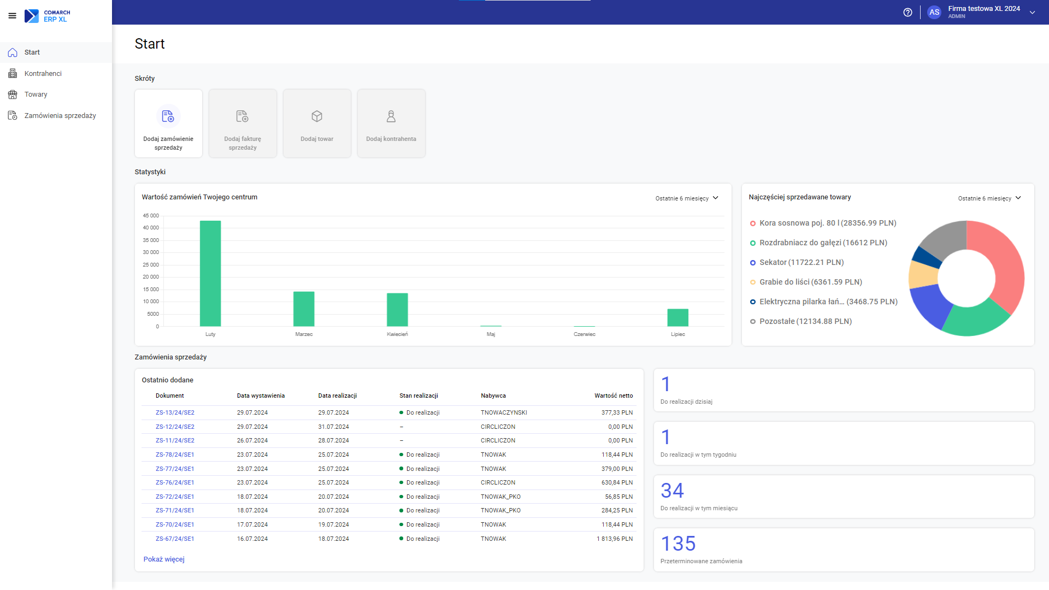Click the green segment of the donut chart
The width and height of the screenshot is (1049, 590).
(x=975, y=320)
